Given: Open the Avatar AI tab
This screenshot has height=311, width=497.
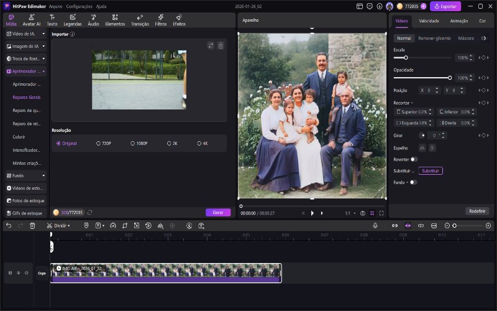Looking at the screenshot, I should pyautogui.click(x=32, y=20).
